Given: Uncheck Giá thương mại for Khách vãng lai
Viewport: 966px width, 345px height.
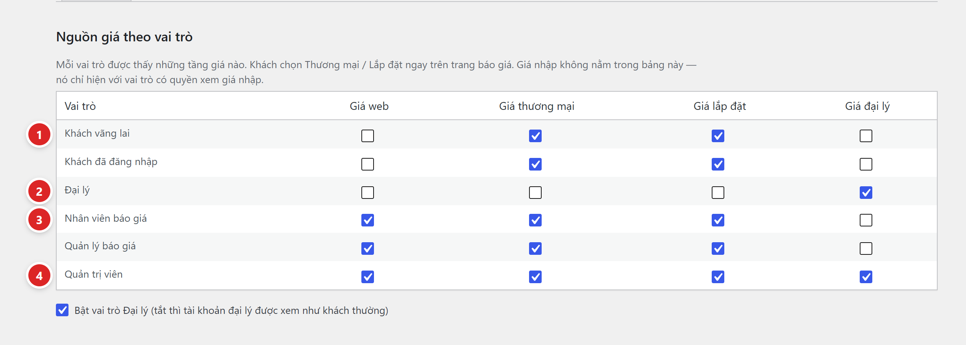Looking at the screenshot, I should (535, 136).
